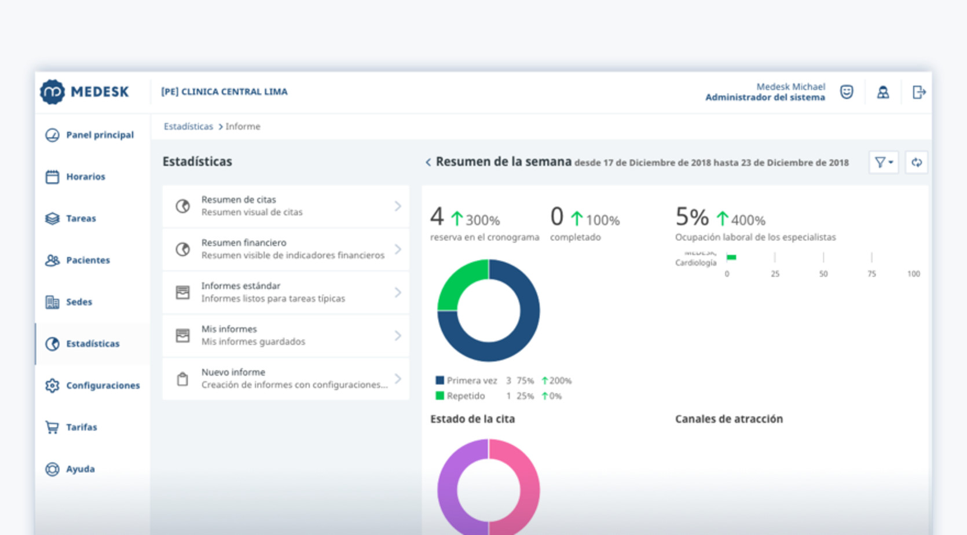Open Estadísticas pie chart icon
The image size is (967, 535).
(52, 343)
